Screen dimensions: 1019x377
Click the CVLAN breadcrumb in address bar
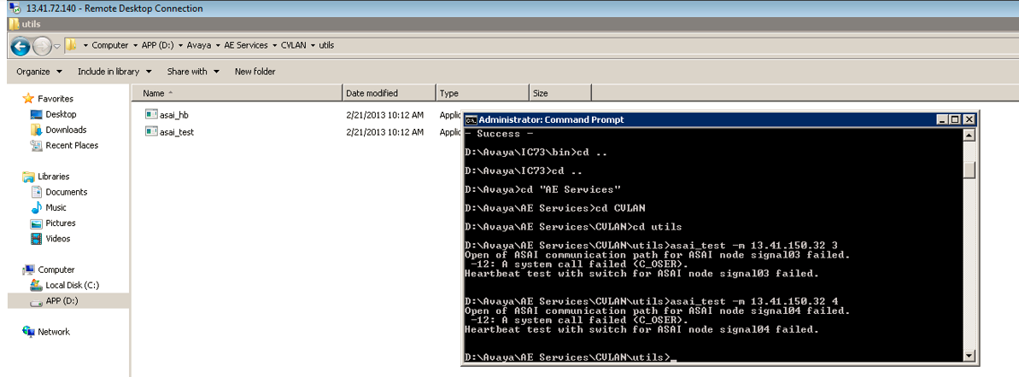[294, 45]
